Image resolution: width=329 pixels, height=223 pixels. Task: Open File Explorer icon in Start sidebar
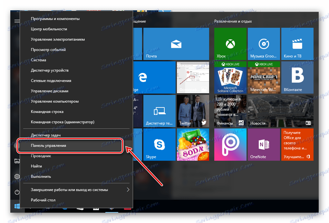coord(17,161)
